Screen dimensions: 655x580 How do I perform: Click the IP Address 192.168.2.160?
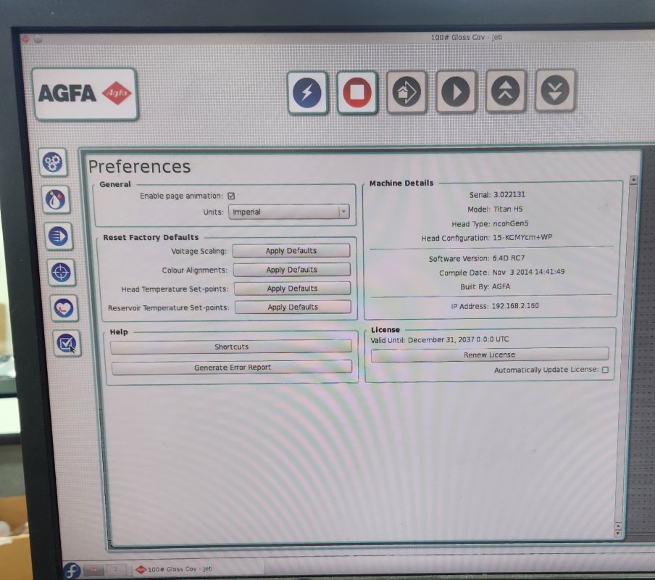coord(515,306)
